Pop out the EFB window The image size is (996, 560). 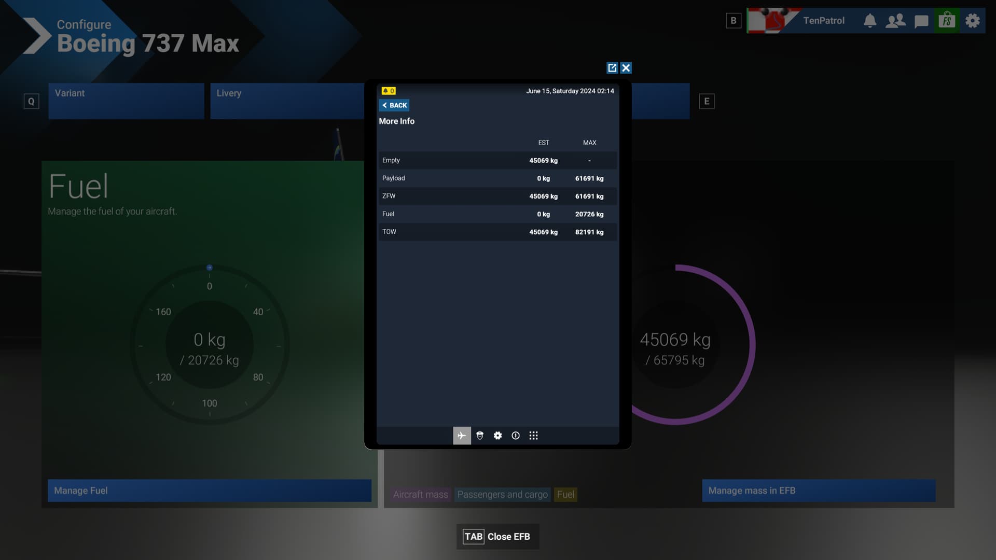612,68
